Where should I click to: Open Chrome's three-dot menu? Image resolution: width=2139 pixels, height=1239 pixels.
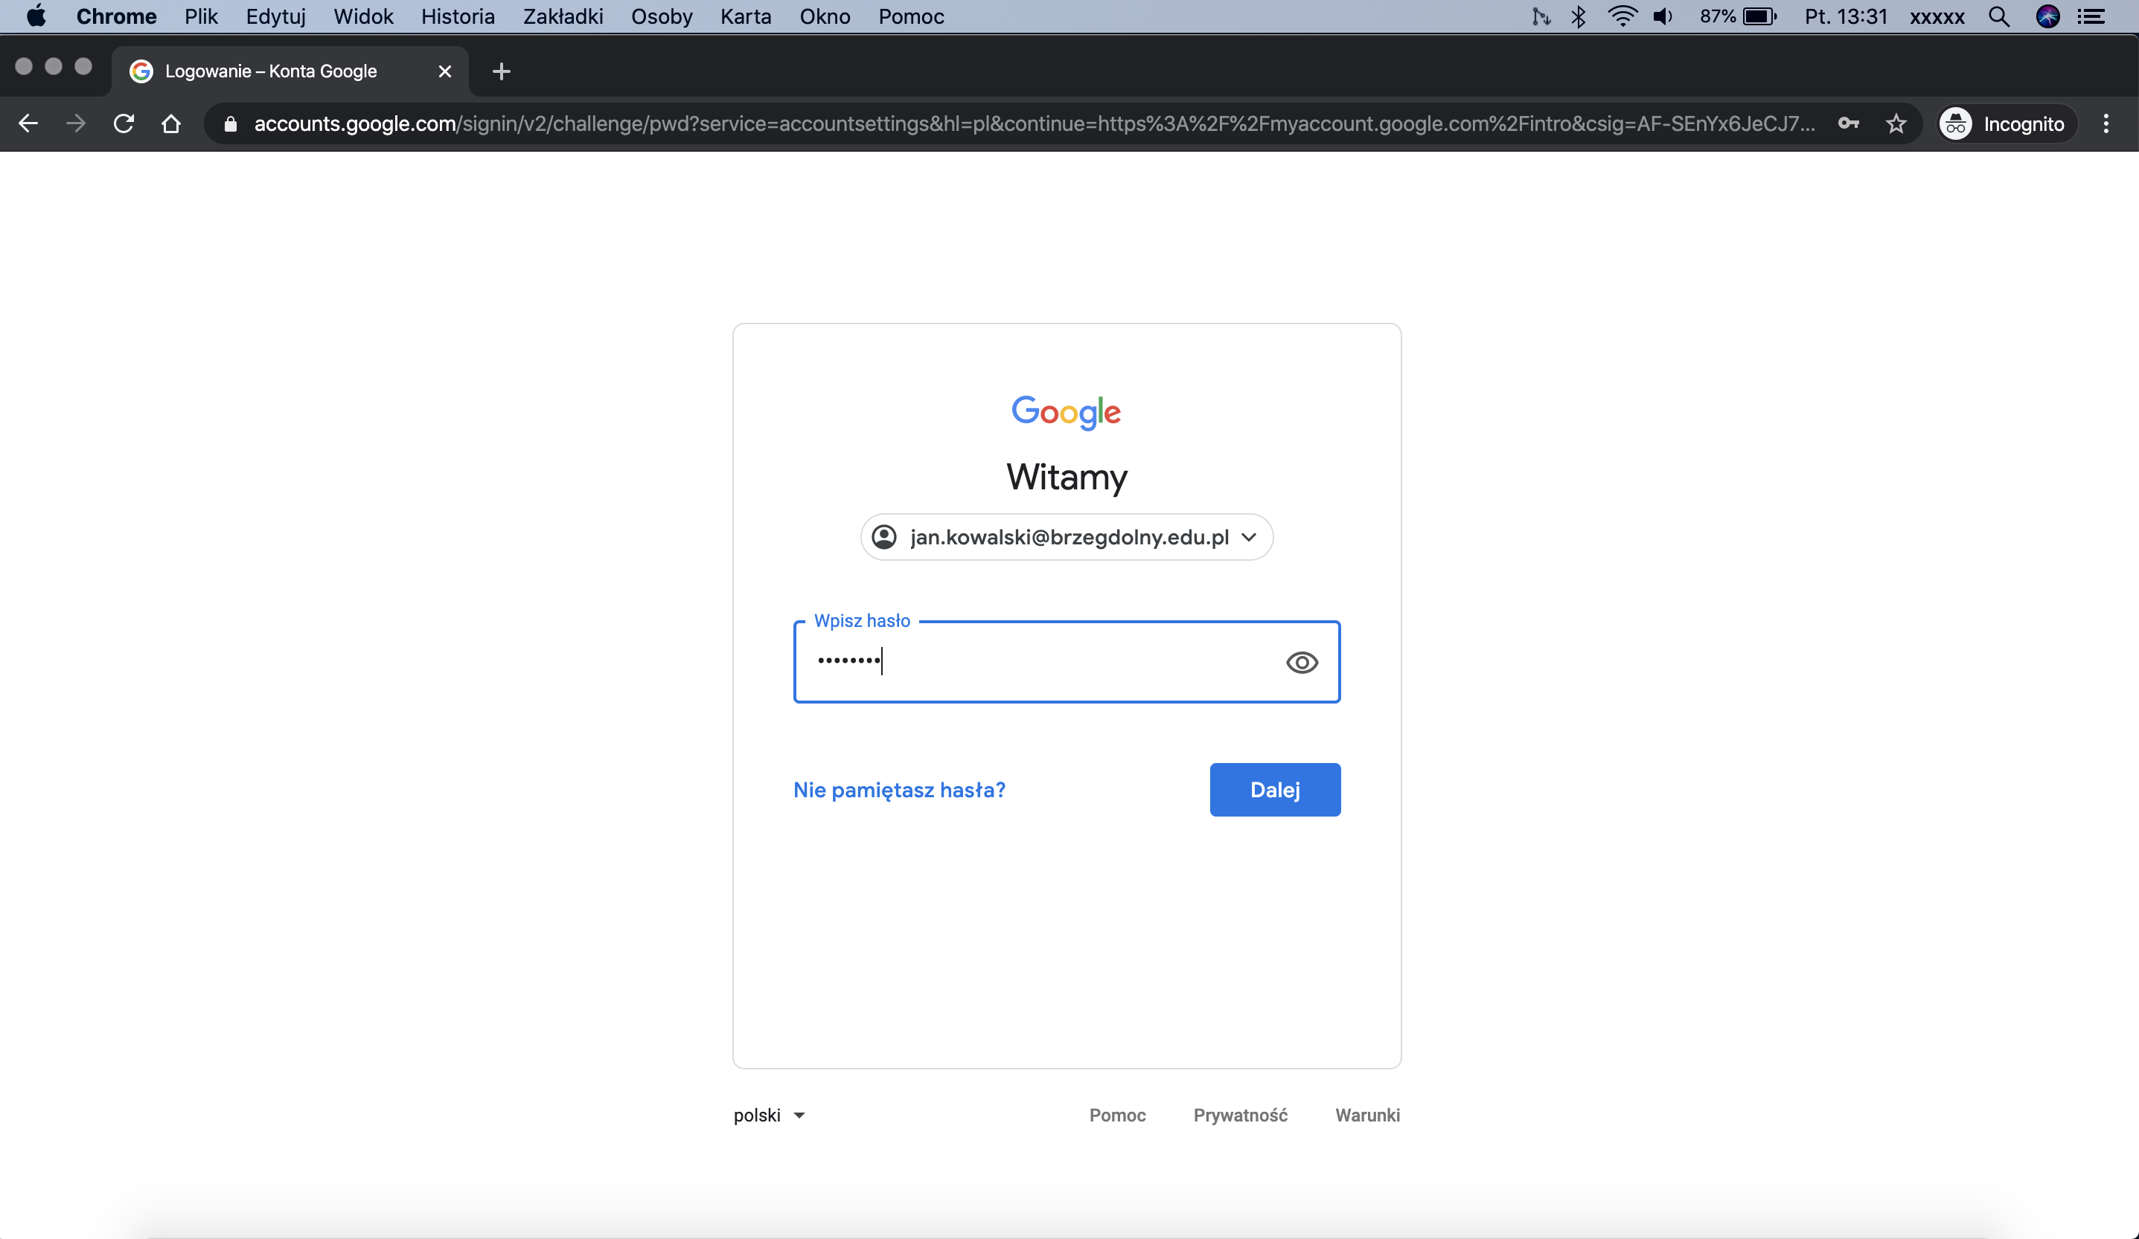click(x=2106, y=123)
